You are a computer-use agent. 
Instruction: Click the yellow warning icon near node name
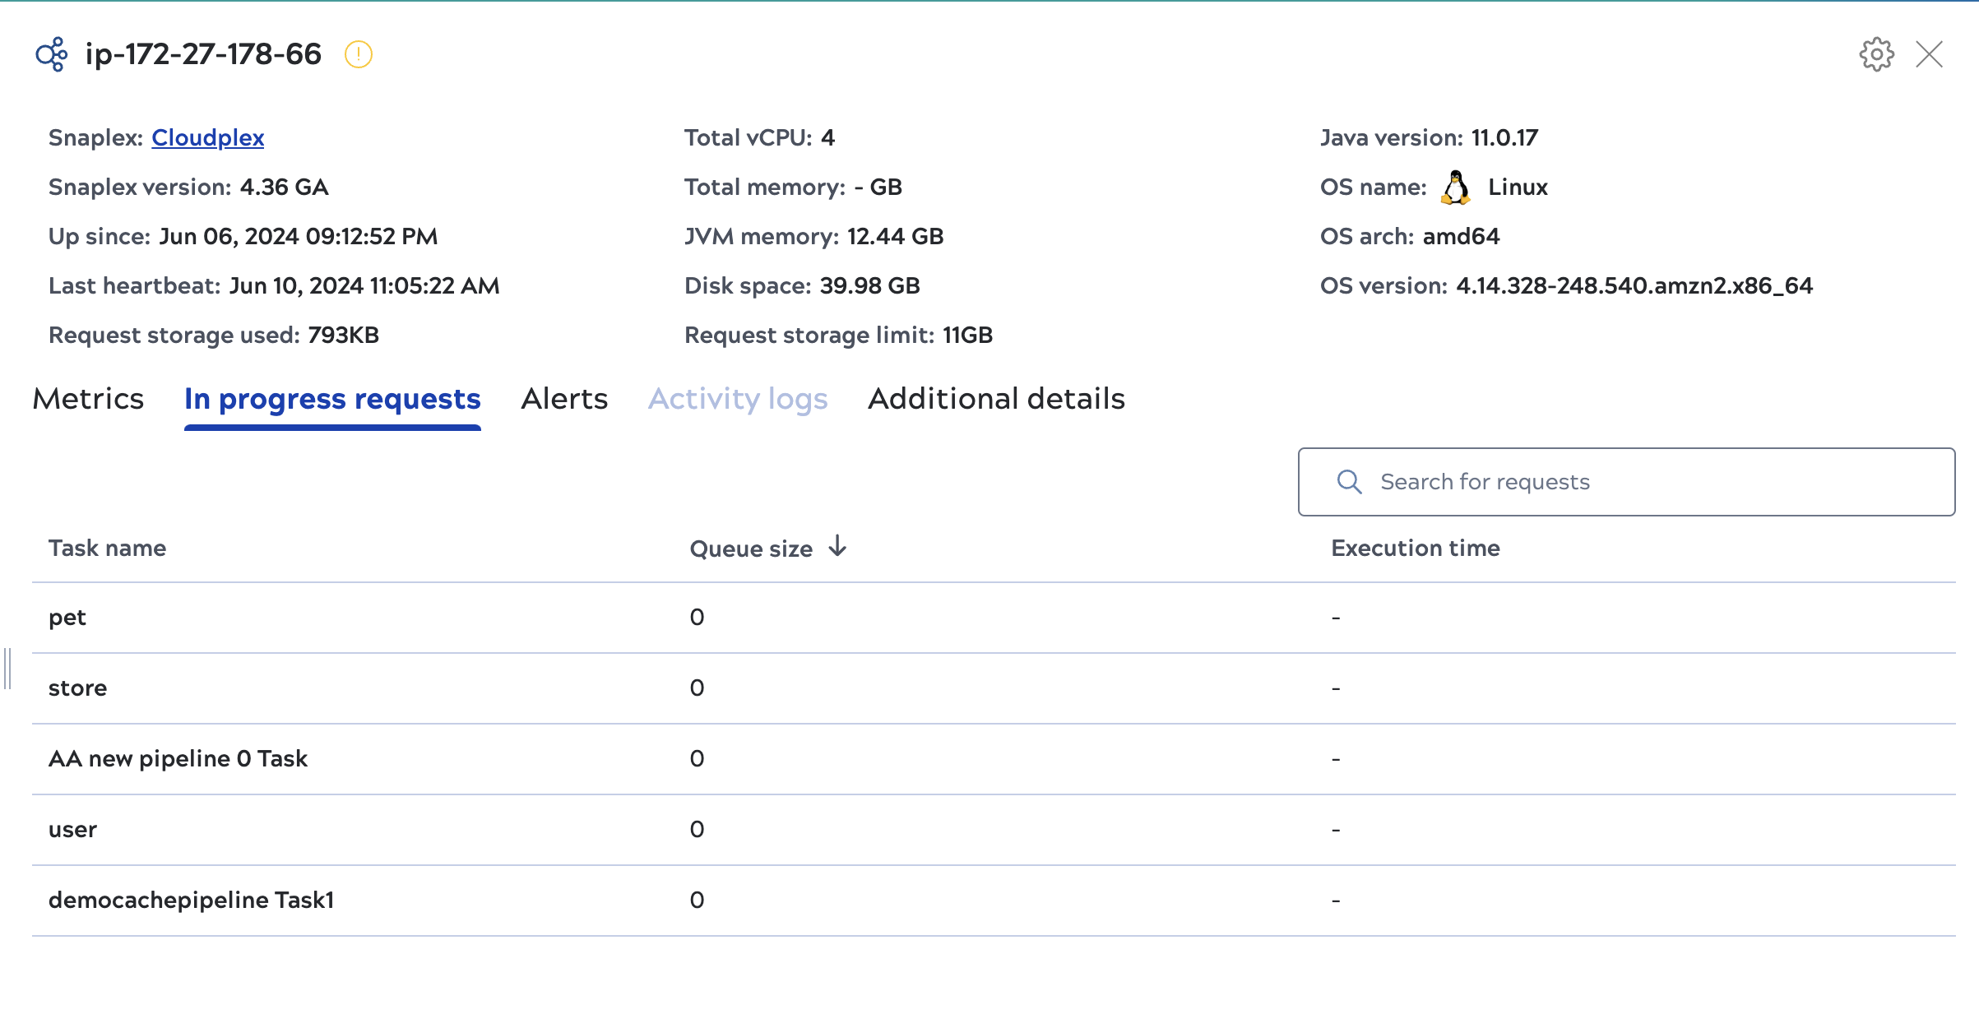(357, 54)
